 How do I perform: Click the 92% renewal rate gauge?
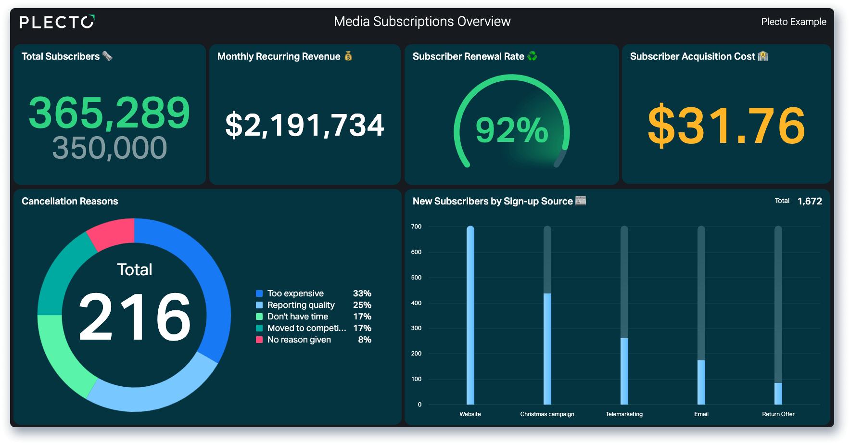pyautogui.click(x=512, y=123)
